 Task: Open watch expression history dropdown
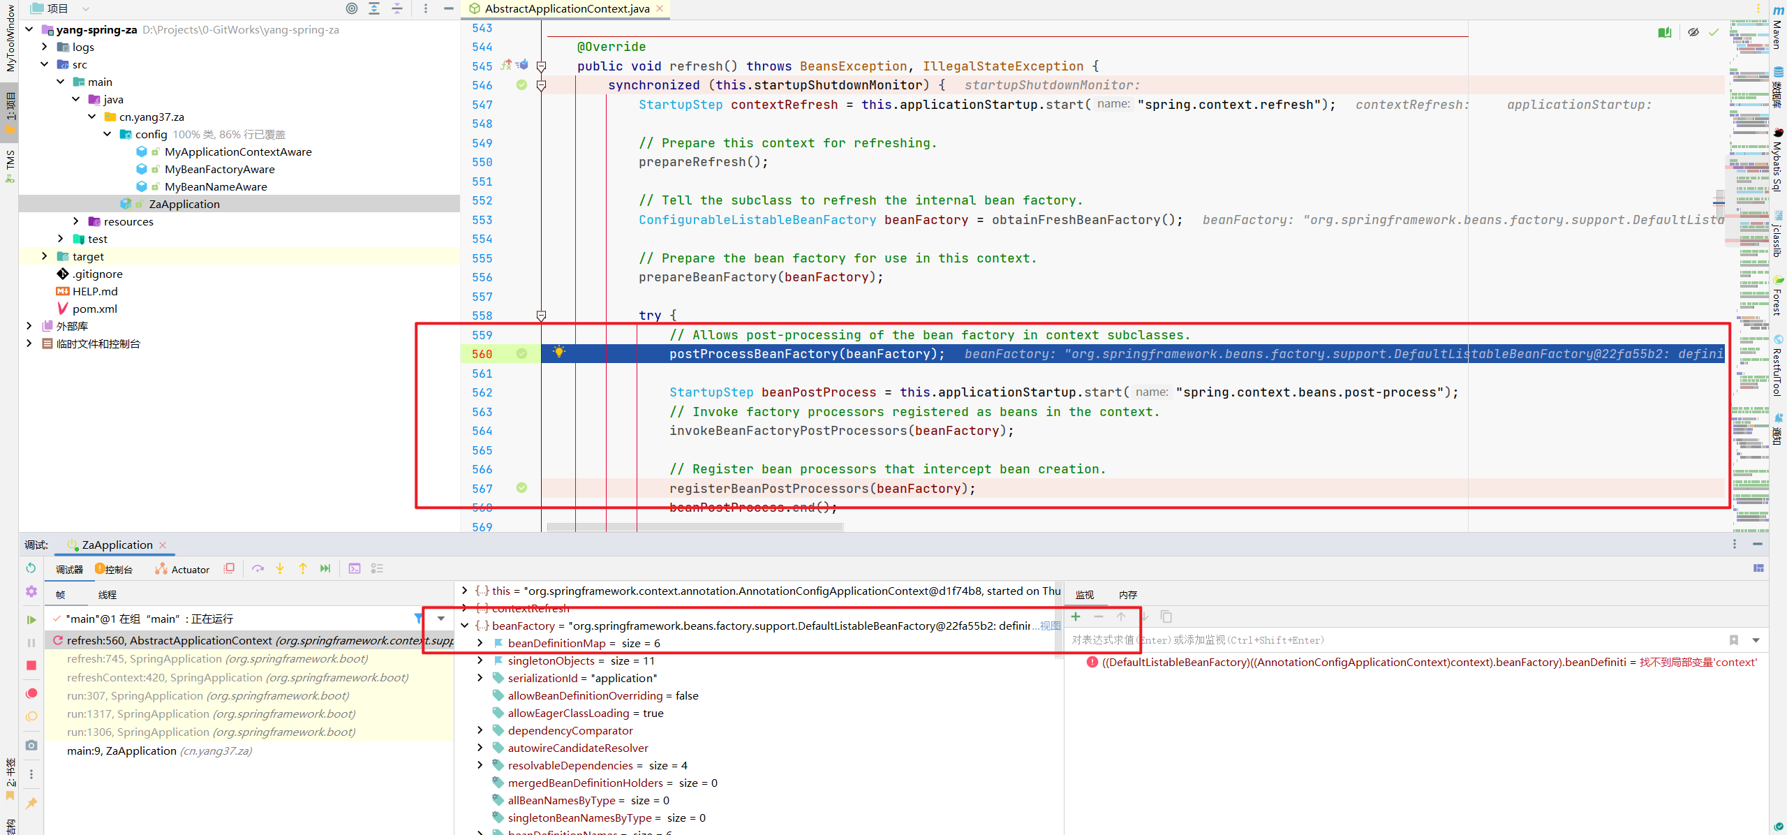coord(1756,640)
